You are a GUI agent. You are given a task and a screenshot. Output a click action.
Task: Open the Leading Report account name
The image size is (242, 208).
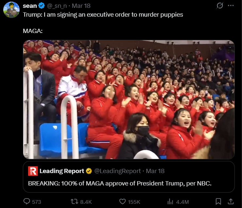pyautogui.click(x=62, y=171)
